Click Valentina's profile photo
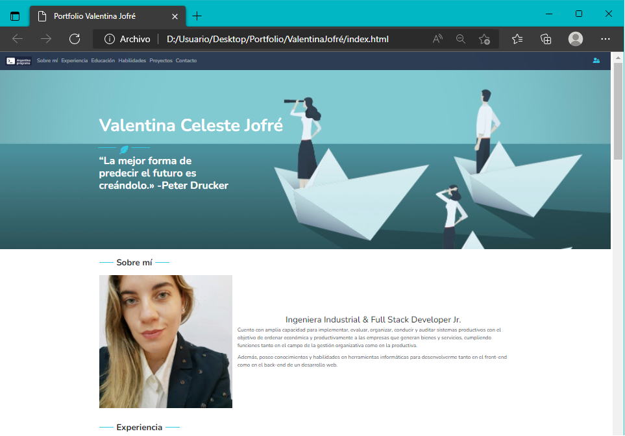625x436 pixels. click(165, 341)
